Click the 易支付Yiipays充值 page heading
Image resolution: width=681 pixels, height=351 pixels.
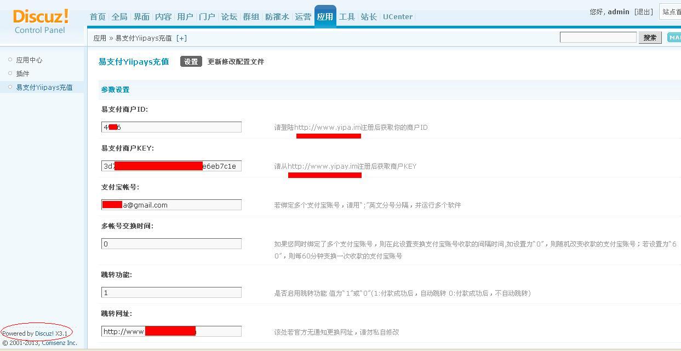pyautogui.click(x=134, y=61)
